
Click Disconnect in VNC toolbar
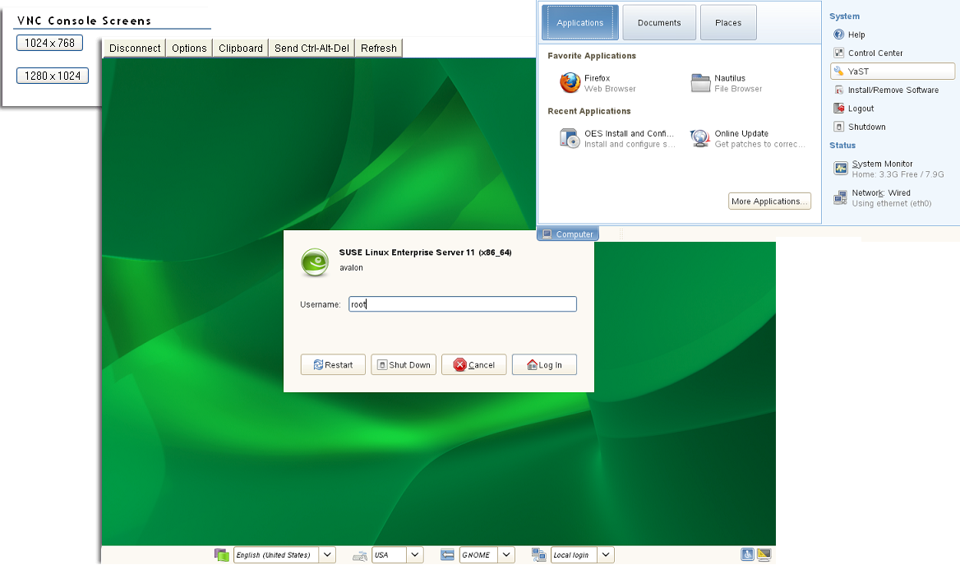tap(135, 48)
